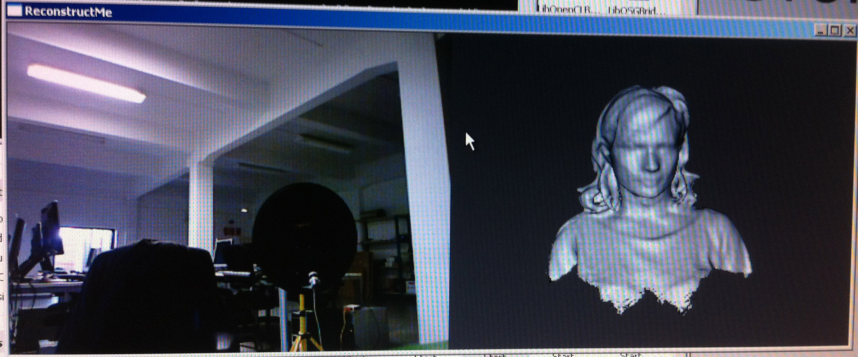Select the libOSGBrid file in the background window

637,10
